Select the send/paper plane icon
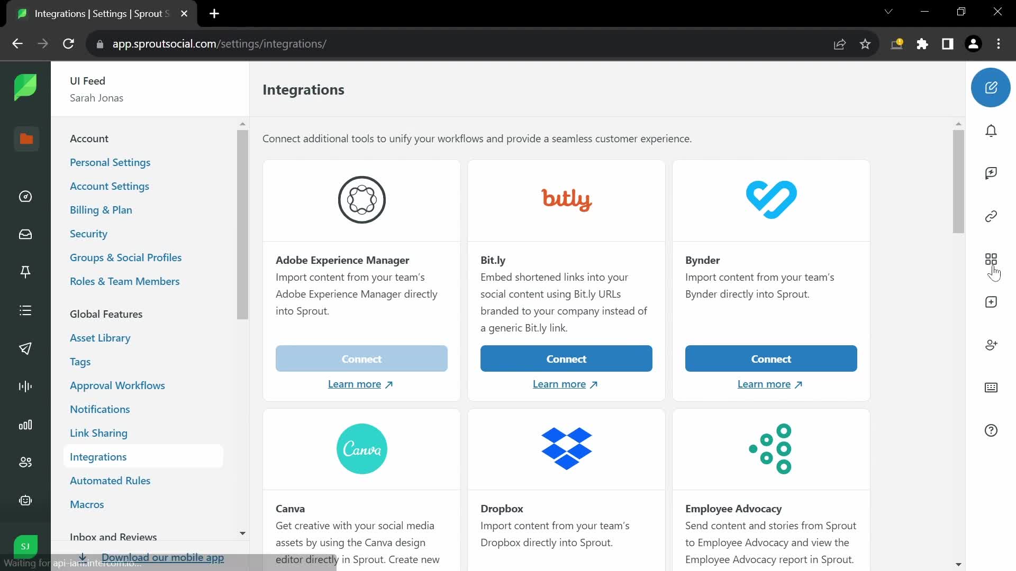 coord(25,348)
